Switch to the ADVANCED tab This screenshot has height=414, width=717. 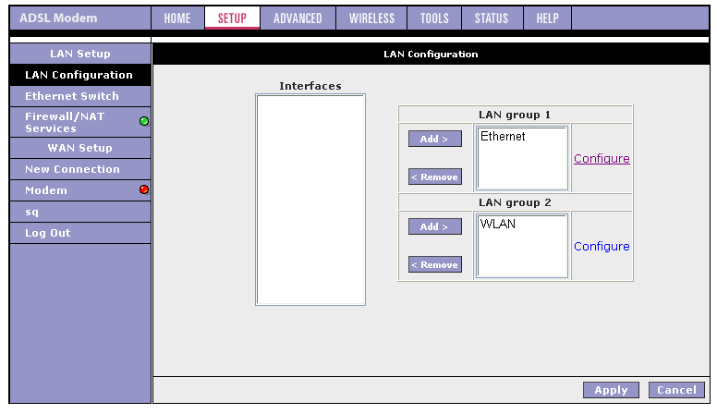tap(298, 18)
